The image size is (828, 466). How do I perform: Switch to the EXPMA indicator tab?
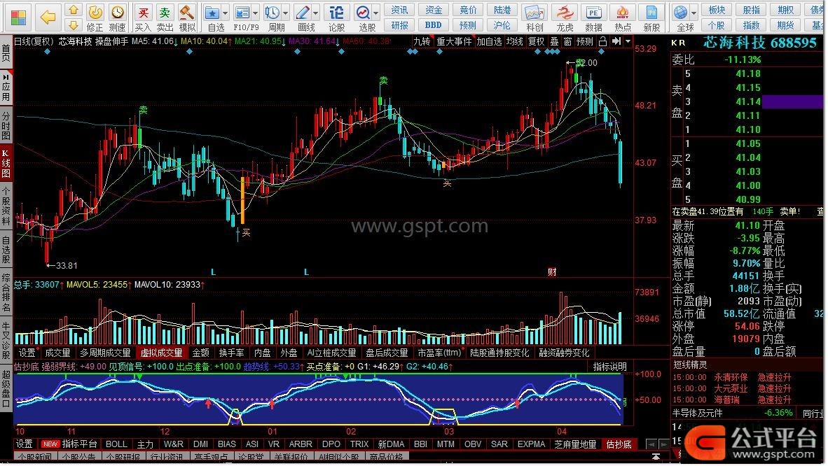point(531,444)
